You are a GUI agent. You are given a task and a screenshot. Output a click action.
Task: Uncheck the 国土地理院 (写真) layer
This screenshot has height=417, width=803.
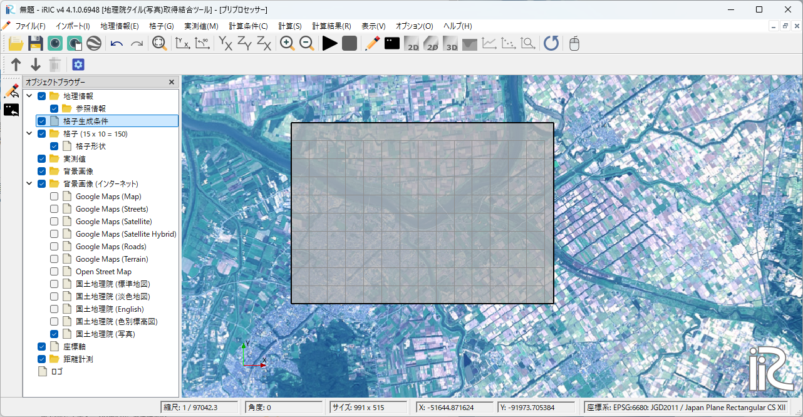pyautogui.click(x=54, y=334)
